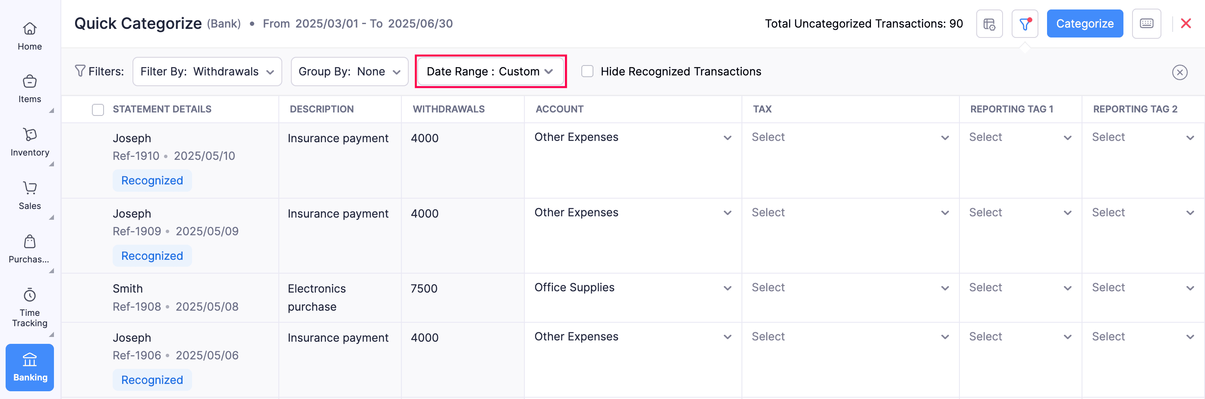Click the Categorize button
Image resolution: width=1205 pixels, height=399 pixels.
coord(1085,23)
